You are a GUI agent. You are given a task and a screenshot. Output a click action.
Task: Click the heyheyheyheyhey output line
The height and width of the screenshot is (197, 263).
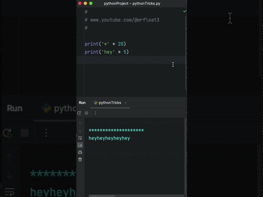[x=109, y=138]
